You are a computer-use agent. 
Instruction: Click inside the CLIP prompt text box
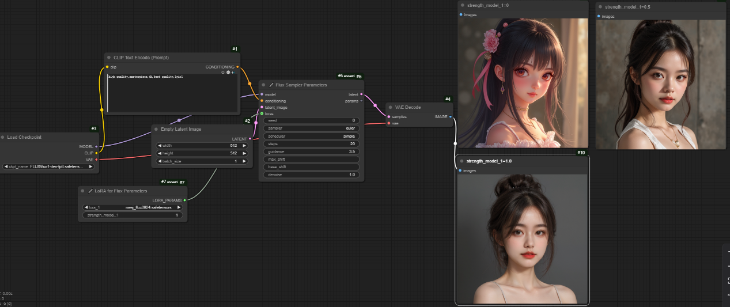(172, 92)
